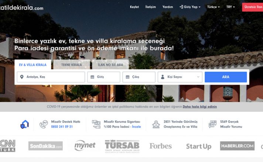This screenshot has width=263, height=162.
Task: Expand the Giriş Yap login menu
Action: (190, 7)
